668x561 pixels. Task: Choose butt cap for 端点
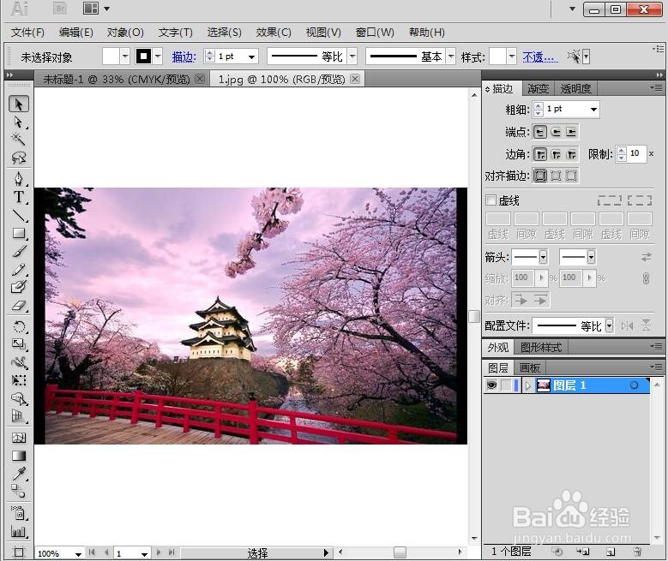540,132
